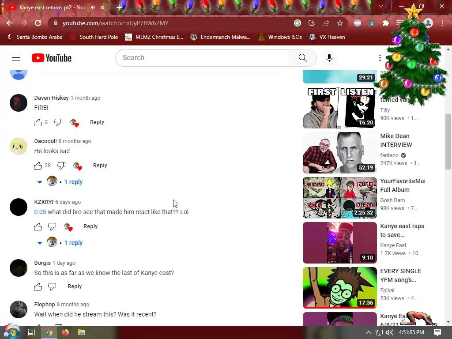Open the tab search chevron
The width and height of the screenshot is (452, 339).
[381, 6]
